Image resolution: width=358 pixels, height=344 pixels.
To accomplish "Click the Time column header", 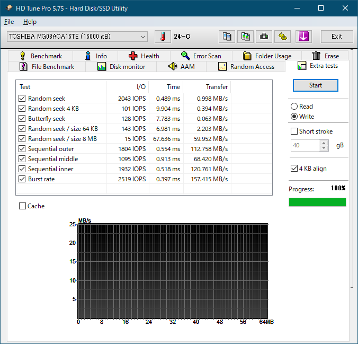I will (x=166, y=87).
